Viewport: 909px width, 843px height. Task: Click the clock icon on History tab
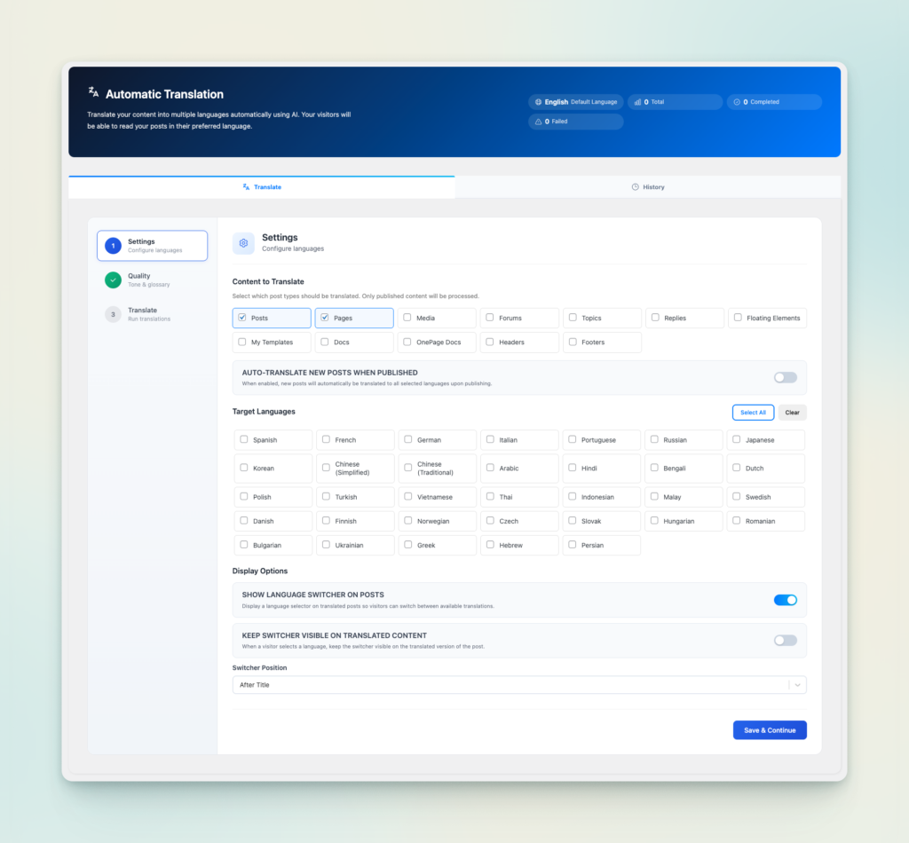(x=635, y=187)
